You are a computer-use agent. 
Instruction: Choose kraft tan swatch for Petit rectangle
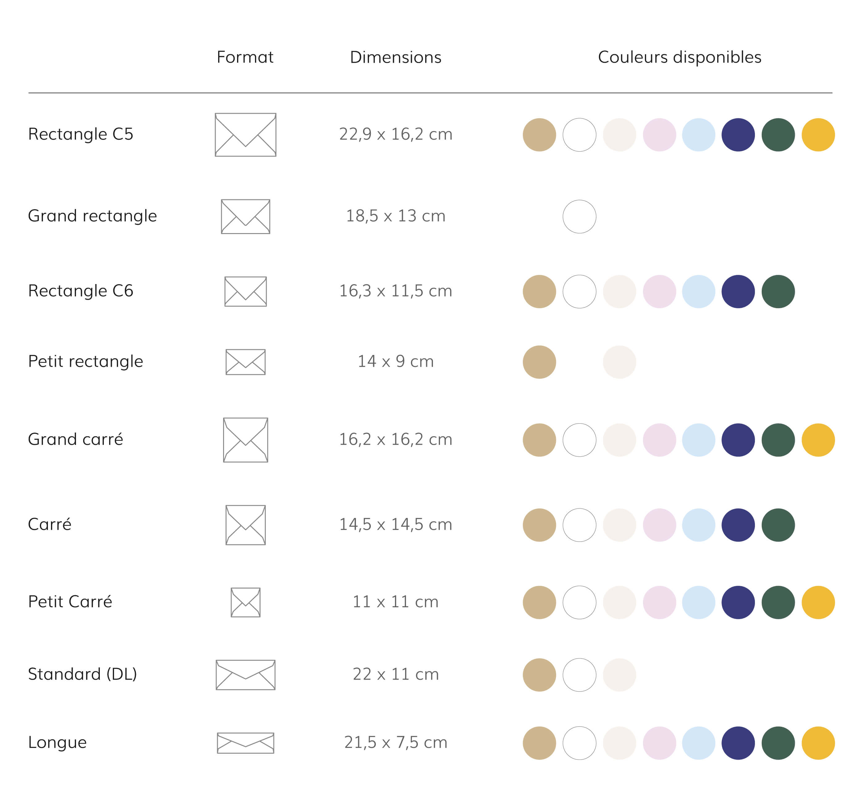tap(539, 362)
